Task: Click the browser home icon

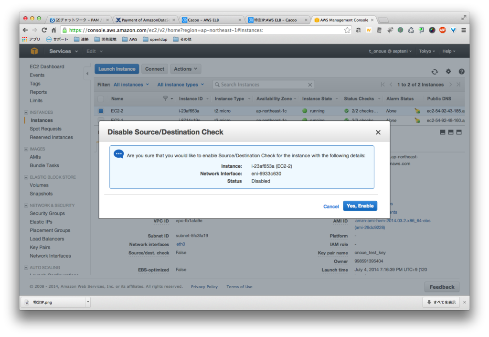Action: click(x=53, y=30)
